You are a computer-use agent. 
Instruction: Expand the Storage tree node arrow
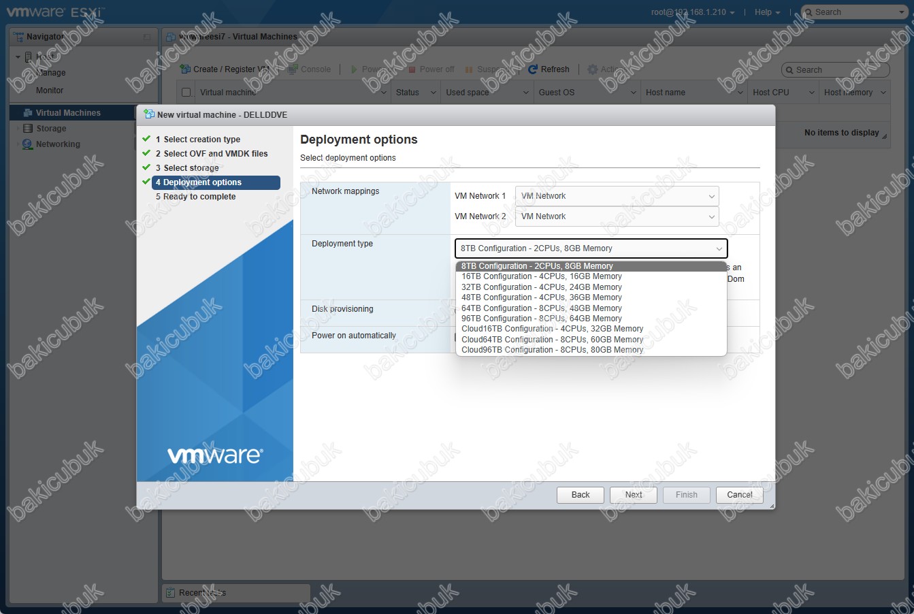(18, 129)
